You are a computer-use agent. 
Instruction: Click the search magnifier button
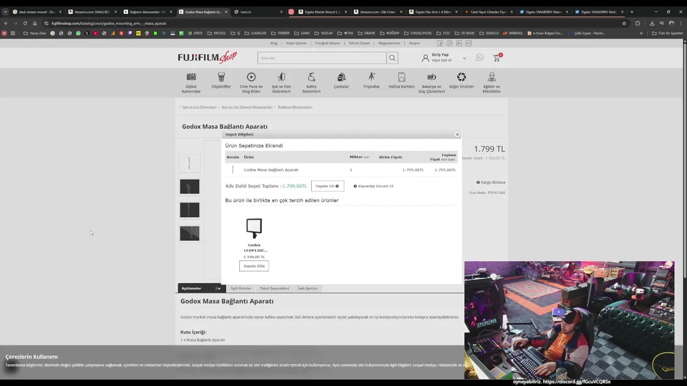(x=392, y=58)
